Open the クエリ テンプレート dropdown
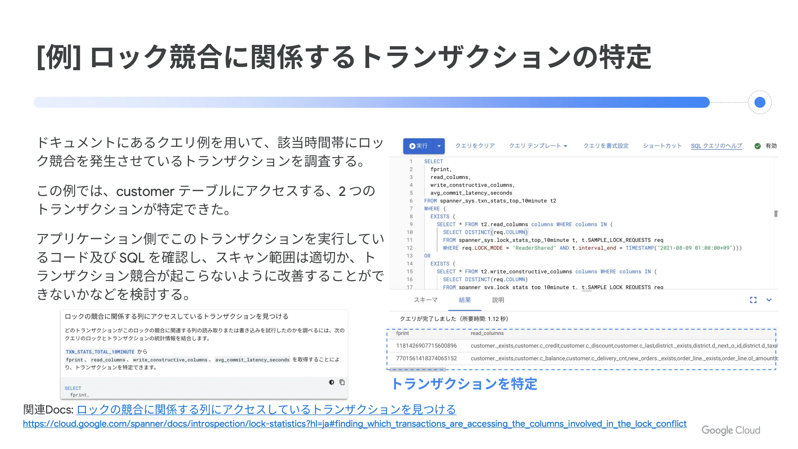Screen dimensions: 798x449 pyautogui.click(x=538, y=146)
